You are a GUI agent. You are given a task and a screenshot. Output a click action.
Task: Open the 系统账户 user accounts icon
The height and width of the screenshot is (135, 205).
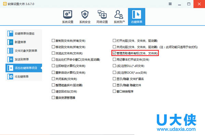coord(119,14)
